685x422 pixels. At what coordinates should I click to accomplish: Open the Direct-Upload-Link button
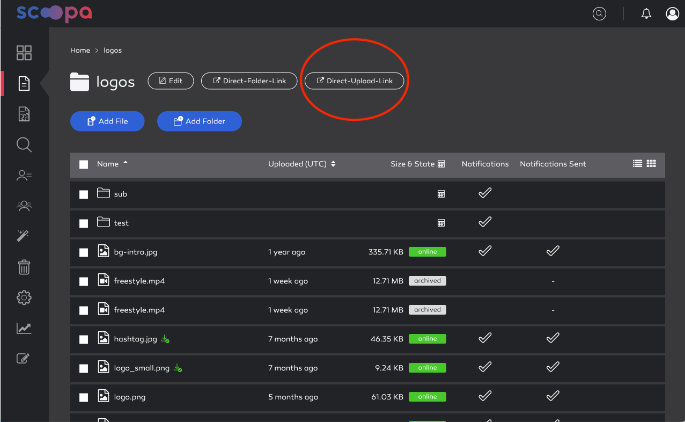tap(355, 81)
